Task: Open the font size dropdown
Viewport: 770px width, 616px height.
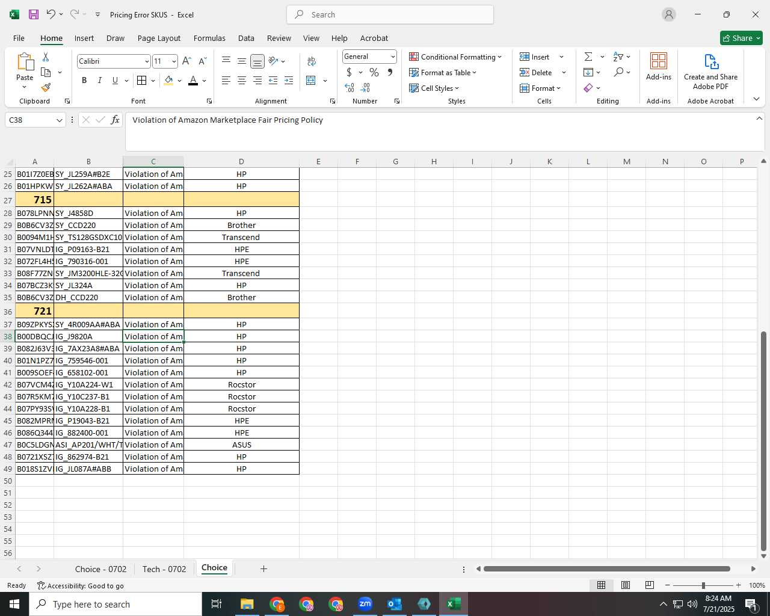Action: (x=174, y=61)
